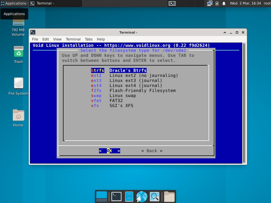
Task: Select the btrfs filesystem entry
Action: pyautogui.click(x=98, y=70)
